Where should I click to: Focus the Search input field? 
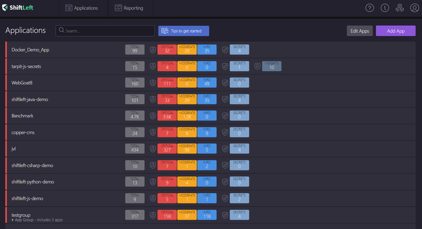click(105, 31)
